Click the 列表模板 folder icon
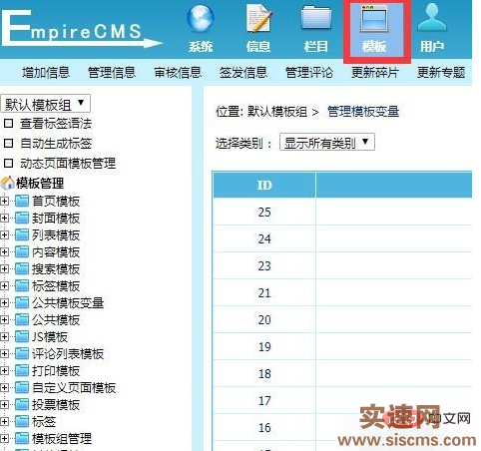 coord(22,234)
